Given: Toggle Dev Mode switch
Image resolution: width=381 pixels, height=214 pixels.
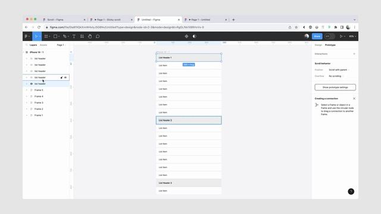Looking at the screenshot, I should 329,36.
